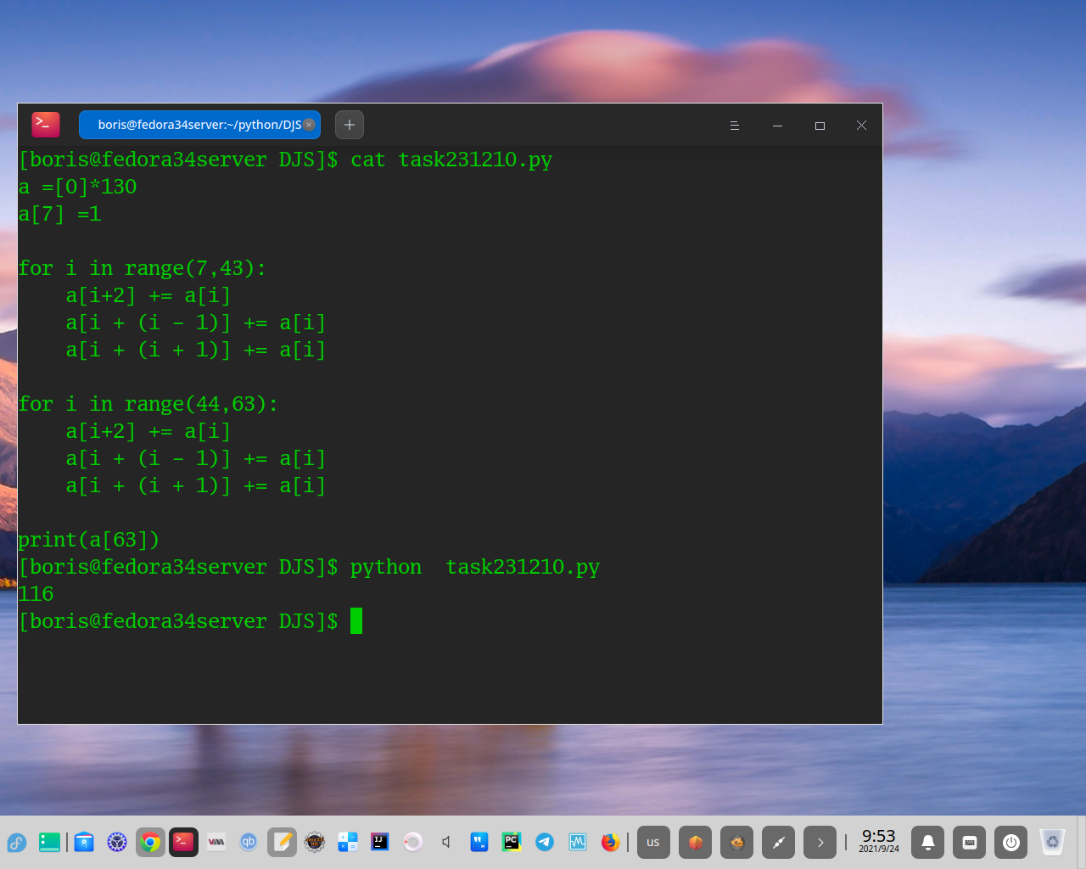Open a new terminal tab with plus button

[349, 124]
